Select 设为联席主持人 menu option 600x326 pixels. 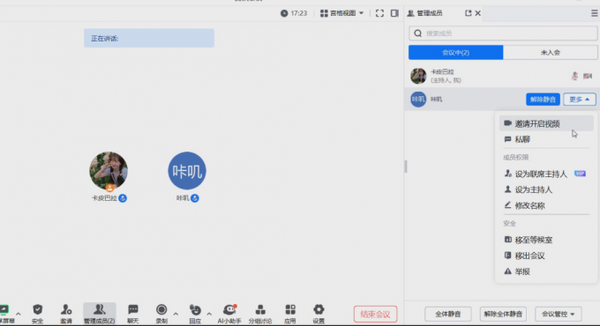[546, 174]
